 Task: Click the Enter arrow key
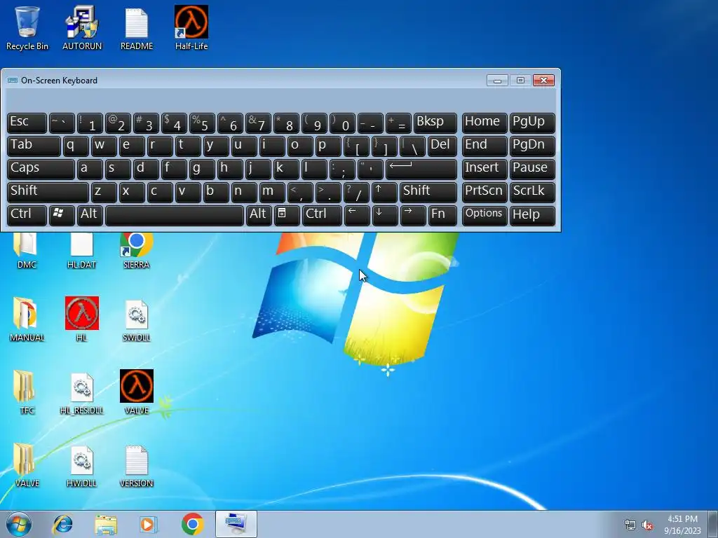point(421,169)
